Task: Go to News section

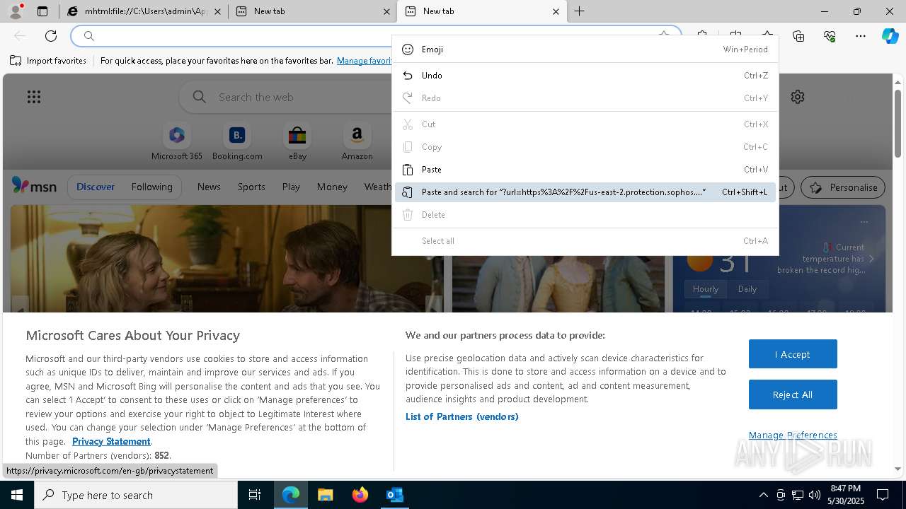Action: pos(209,187)
